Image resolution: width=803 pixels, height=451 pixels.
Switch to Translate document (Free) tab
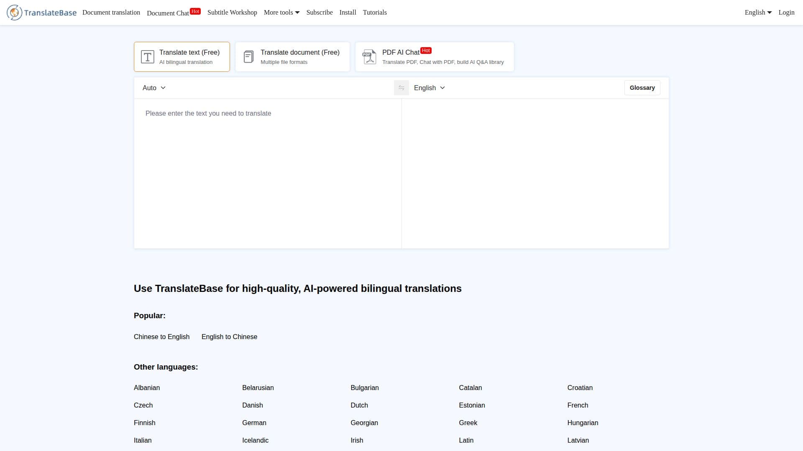click(x=292, y=57)
